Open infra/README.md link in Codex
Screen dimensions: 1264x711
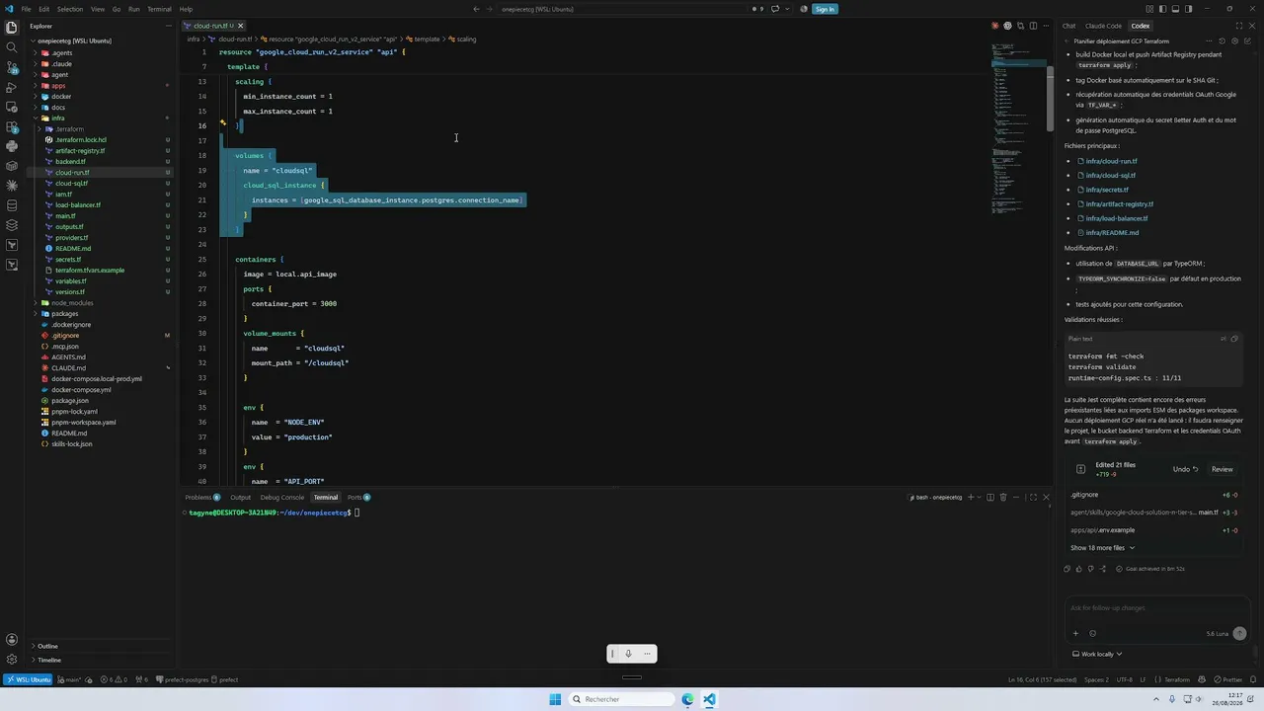[1112, 232]
